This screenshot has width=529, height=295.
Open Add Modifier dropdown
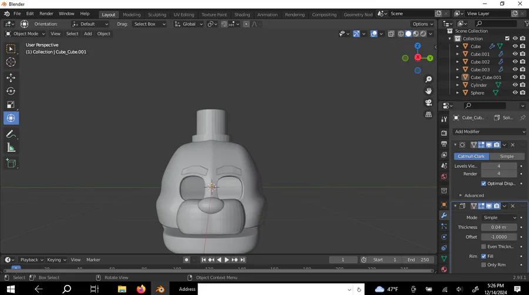point(490,132)
